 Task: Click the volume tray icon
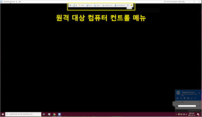point(184,114)
